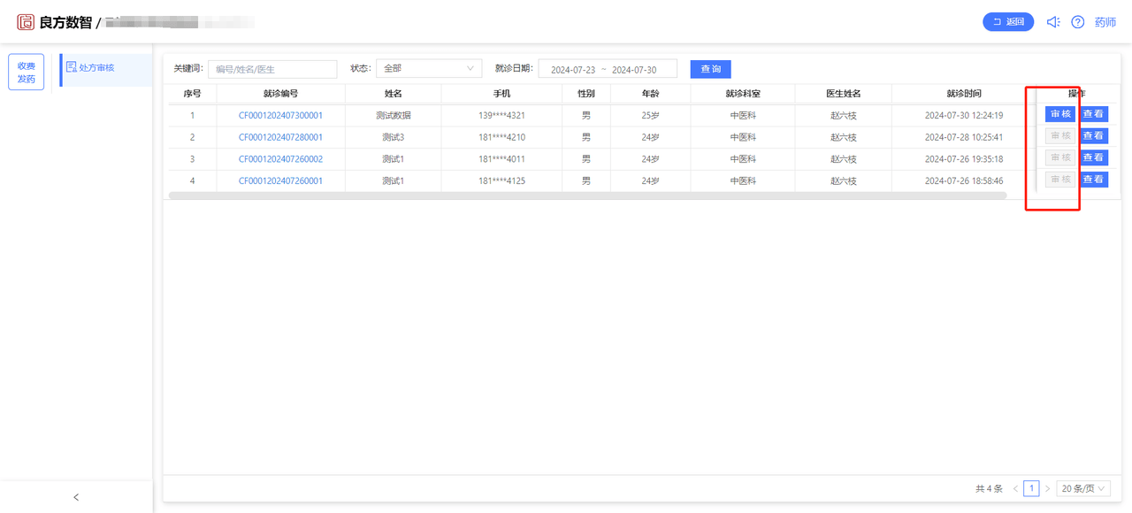
Task: Open visit link CF0001202407300001
Action: tap(280, 115)
